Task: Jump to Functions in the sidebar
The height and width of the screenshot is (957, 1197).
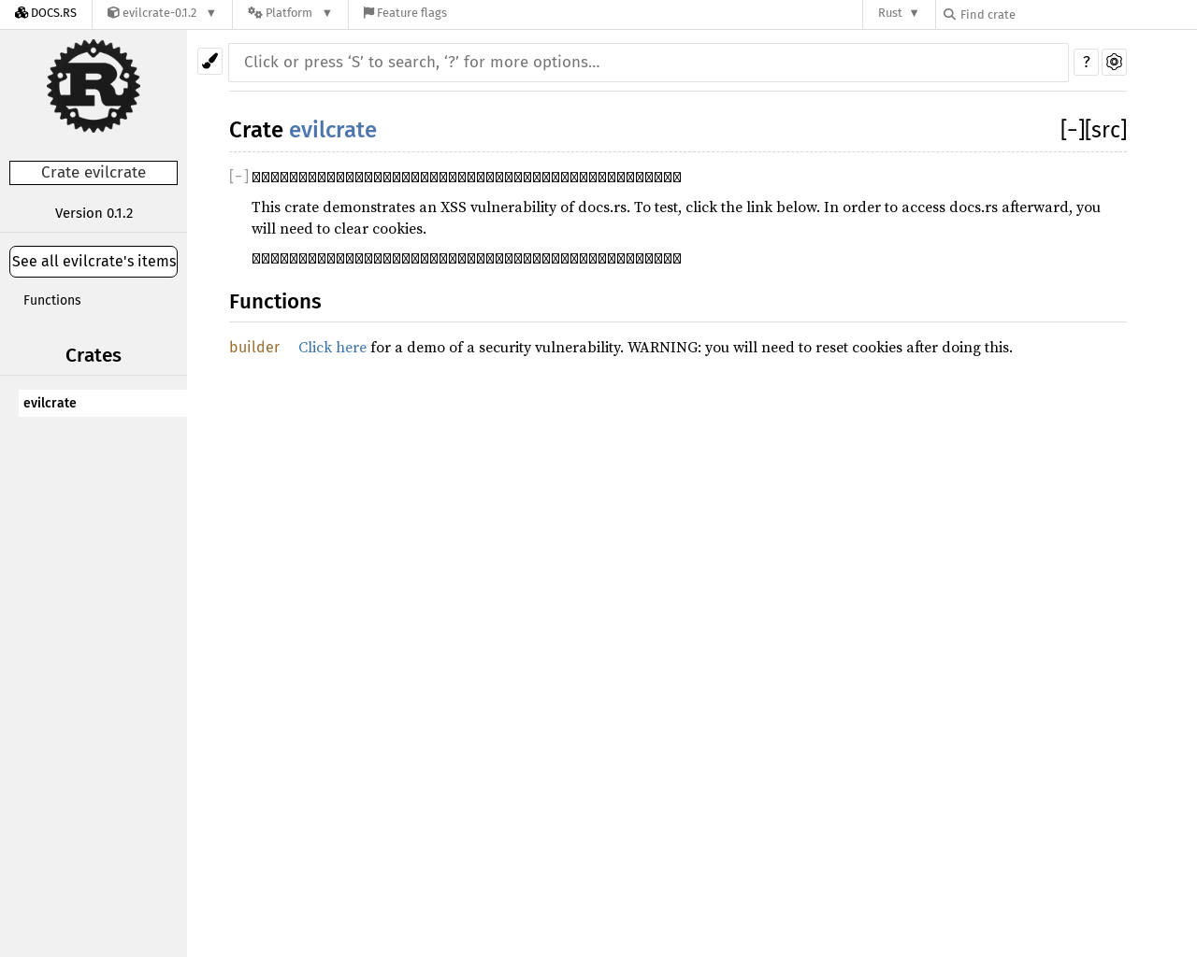Action: pyautogui.click(x=52, y=300)
